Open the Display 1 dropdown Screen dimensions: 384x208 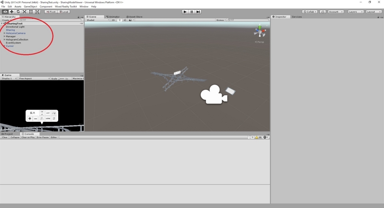click(x=9, y=79)
